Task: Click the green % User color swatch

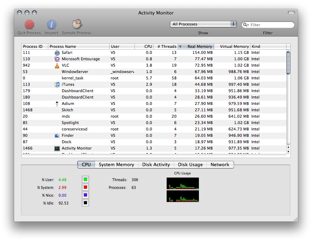Action: pyautogui.click(x=85, y=180)
